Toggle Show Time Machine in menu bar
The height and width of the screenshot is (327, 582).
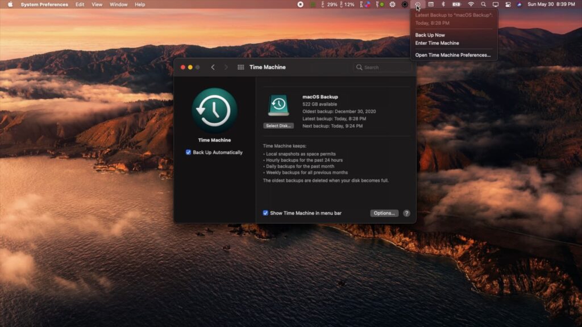tap(265, 213)
